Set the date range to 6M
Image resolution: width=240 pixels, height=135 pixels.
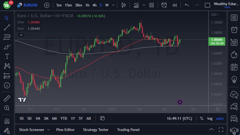[x=54, y=118]
